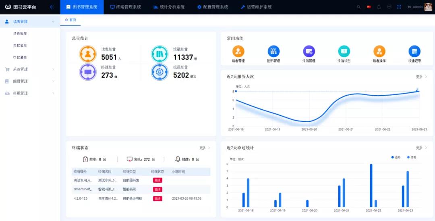The image size is (435, 221).
Task: Open the 读者操作 shortcut icon
Action: (x=379, y=52)
